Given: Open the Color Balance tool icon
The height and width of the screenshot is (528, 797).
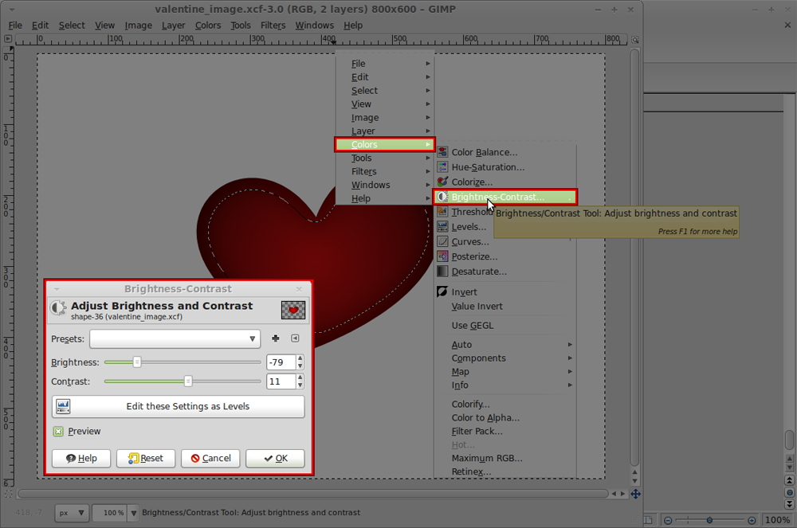Looking at the screenshot, I should pyautogui.click(x=442, y=152).
